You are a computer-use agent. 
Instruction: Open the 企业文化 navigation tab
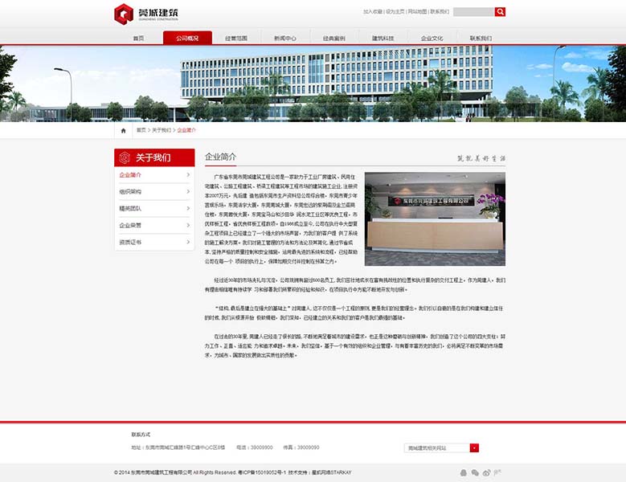click(x=432, y=38)
